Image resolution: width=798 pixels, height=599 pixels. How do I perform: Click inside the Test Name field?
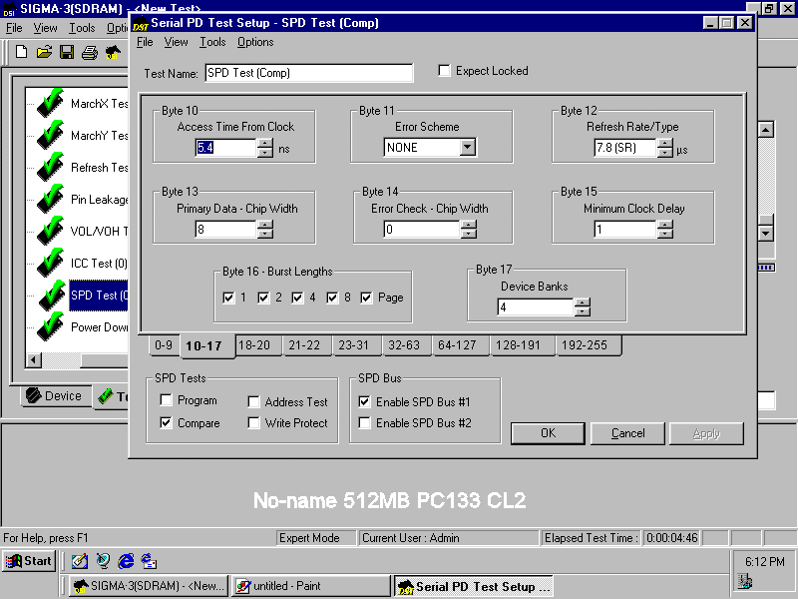[309, 73]
